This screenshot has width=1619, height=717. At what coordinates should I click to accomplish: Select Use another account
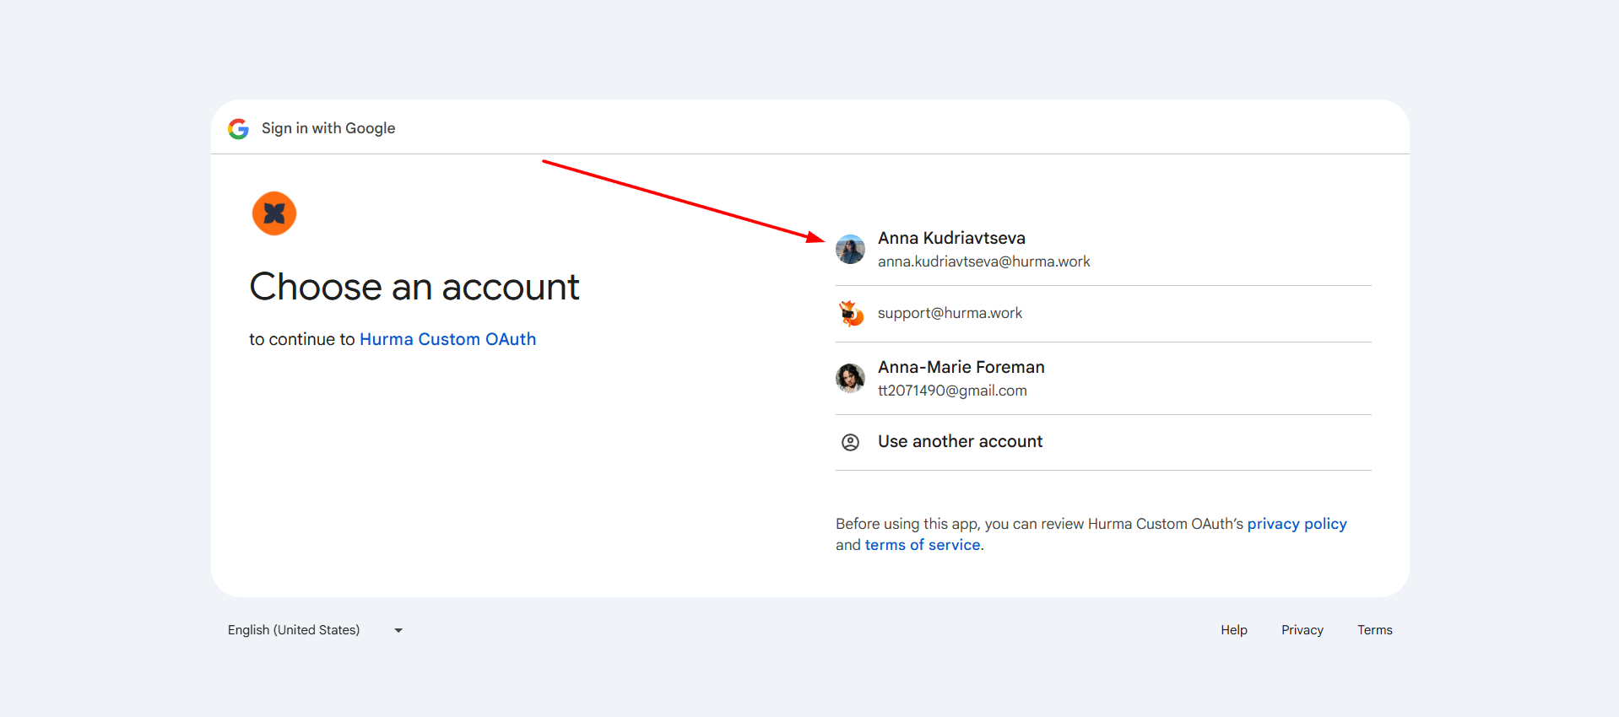1103,442
